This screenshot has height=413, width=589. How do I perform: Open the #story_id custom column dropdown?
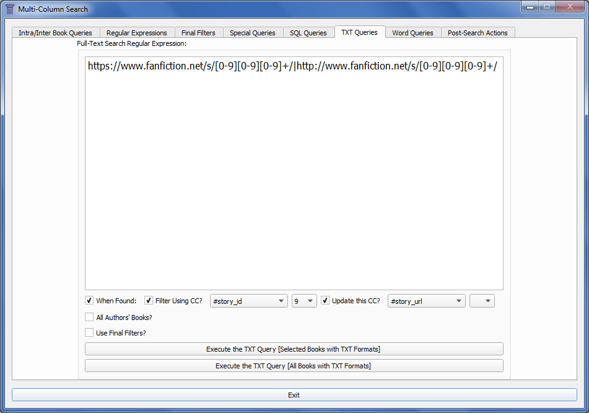(x=249, y=301)
